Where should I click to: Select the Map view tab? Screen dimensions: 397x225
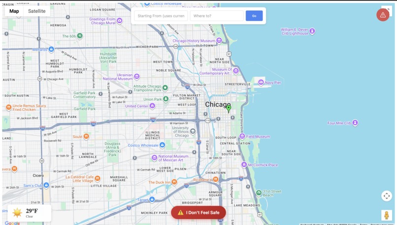click(x=14, y=11)
